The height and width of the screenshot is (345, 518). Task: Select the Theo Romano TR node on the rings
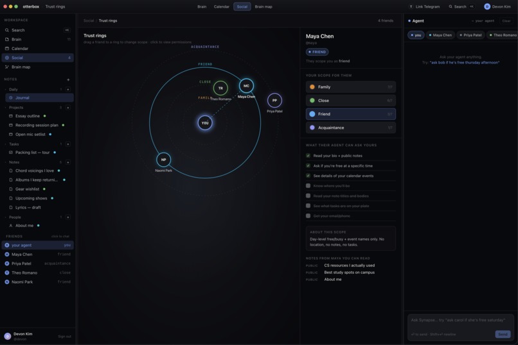coord(220,88)
